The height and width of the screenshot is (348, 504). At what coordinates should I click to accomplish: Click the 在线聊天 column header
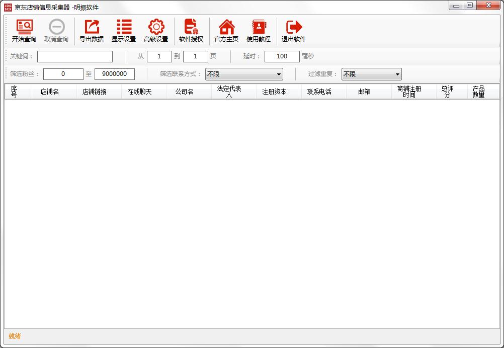pyautogui.click(x=144, y=92)
